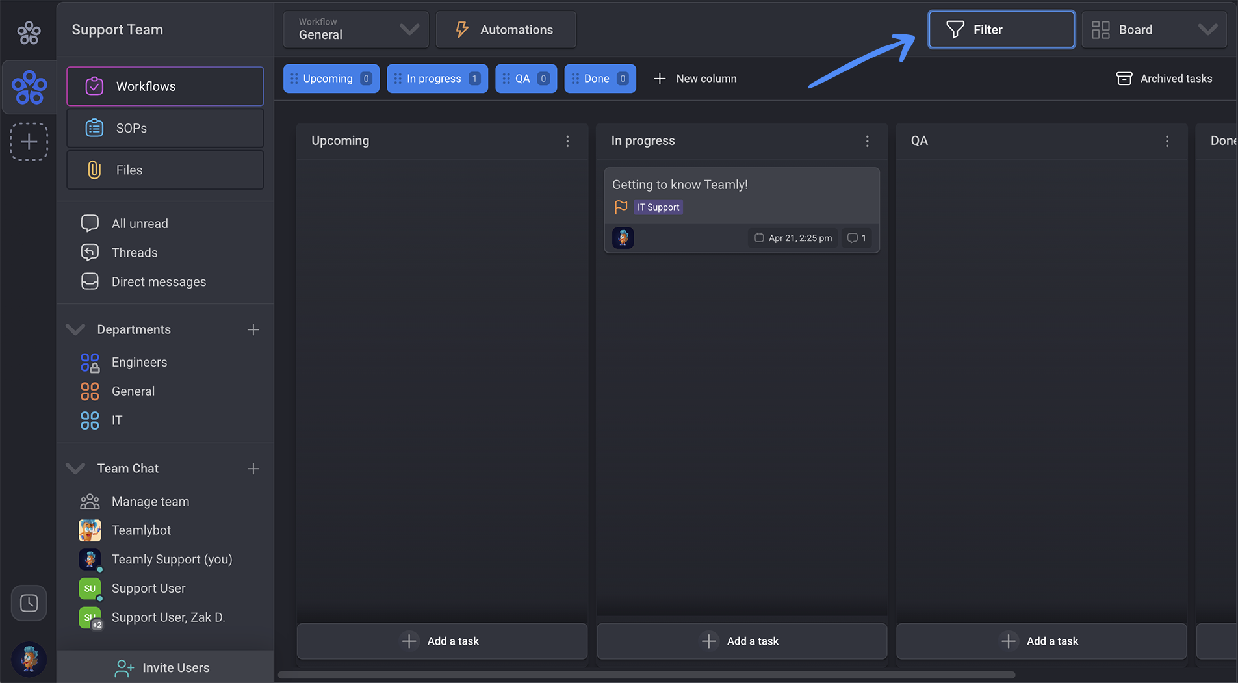Open Archived tasks
1238x683 pixels.
point(1164,79)
